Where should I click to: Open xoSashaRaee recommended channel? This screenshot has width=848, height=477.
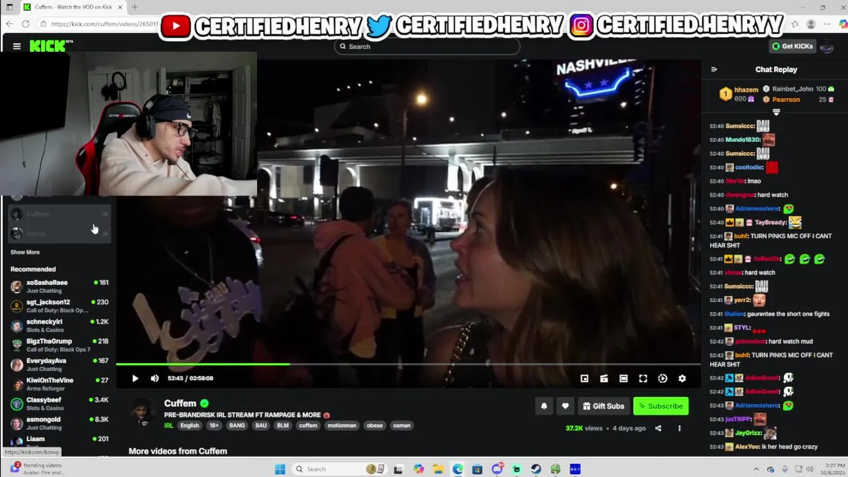click(59, 286)
